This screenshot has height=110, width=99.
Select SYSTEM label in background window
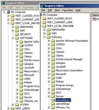click(x=24, y=105)
